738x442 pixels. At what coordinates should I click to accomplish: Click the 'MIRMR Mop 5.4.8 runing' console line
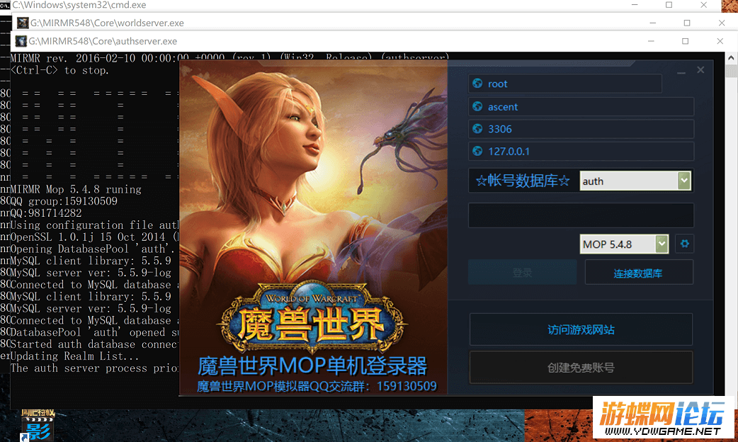pyautogui.click(x=76, y=189)
